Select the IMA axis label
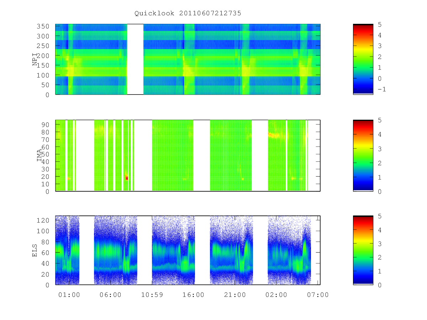 (39, 156)
